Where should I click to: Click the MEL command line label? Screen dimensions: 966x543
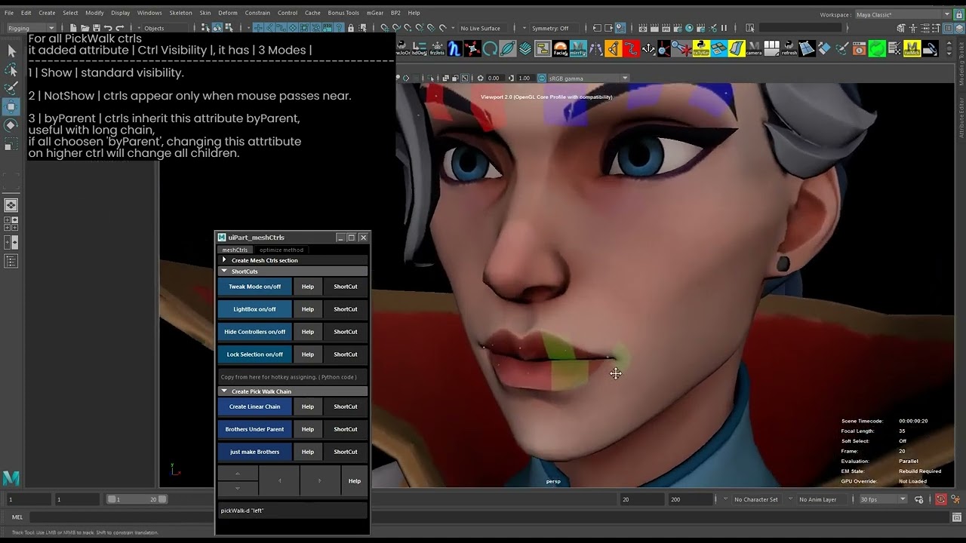click(17, 517)
